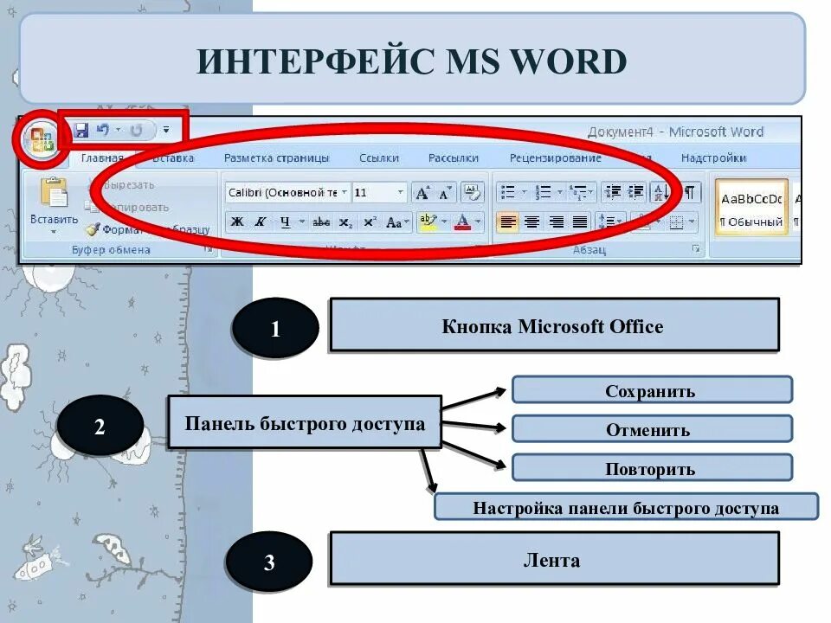Screen dimensions: 831x623
Task: Increase paragraph indent
Action: [635, 192]
